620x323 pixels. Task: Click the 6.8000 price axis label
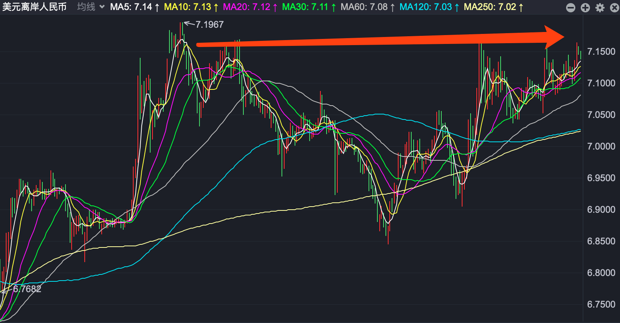601,273
